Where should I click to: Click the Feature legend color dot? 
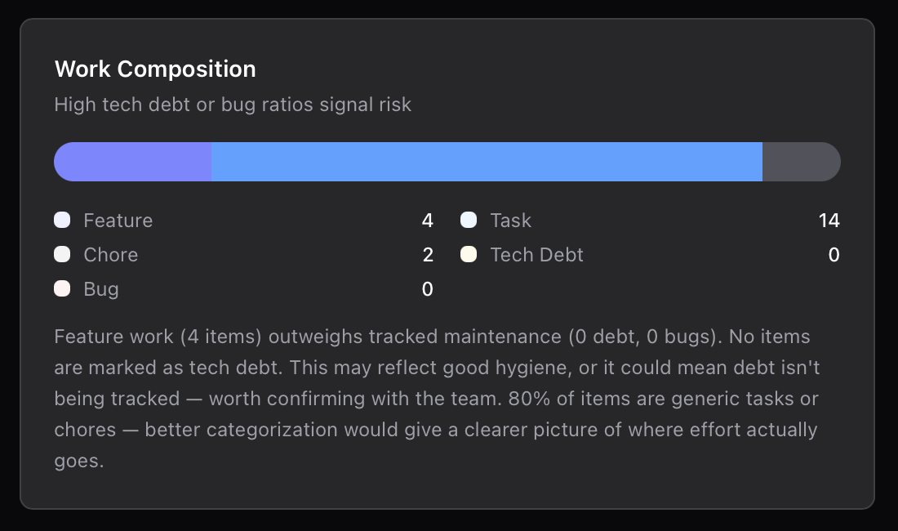[x=62, y=220]
